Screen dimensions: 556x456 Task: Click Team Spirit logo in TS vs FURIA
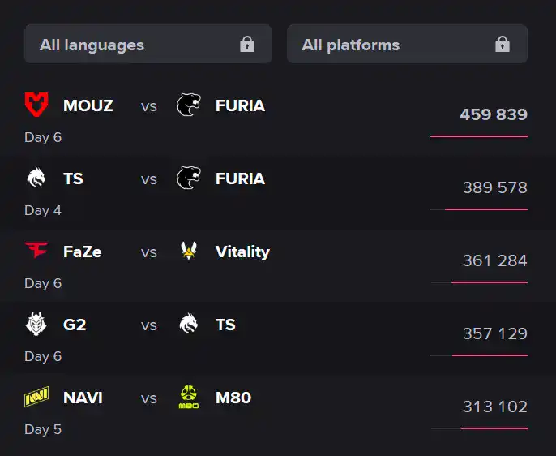[x=36, y=179]
